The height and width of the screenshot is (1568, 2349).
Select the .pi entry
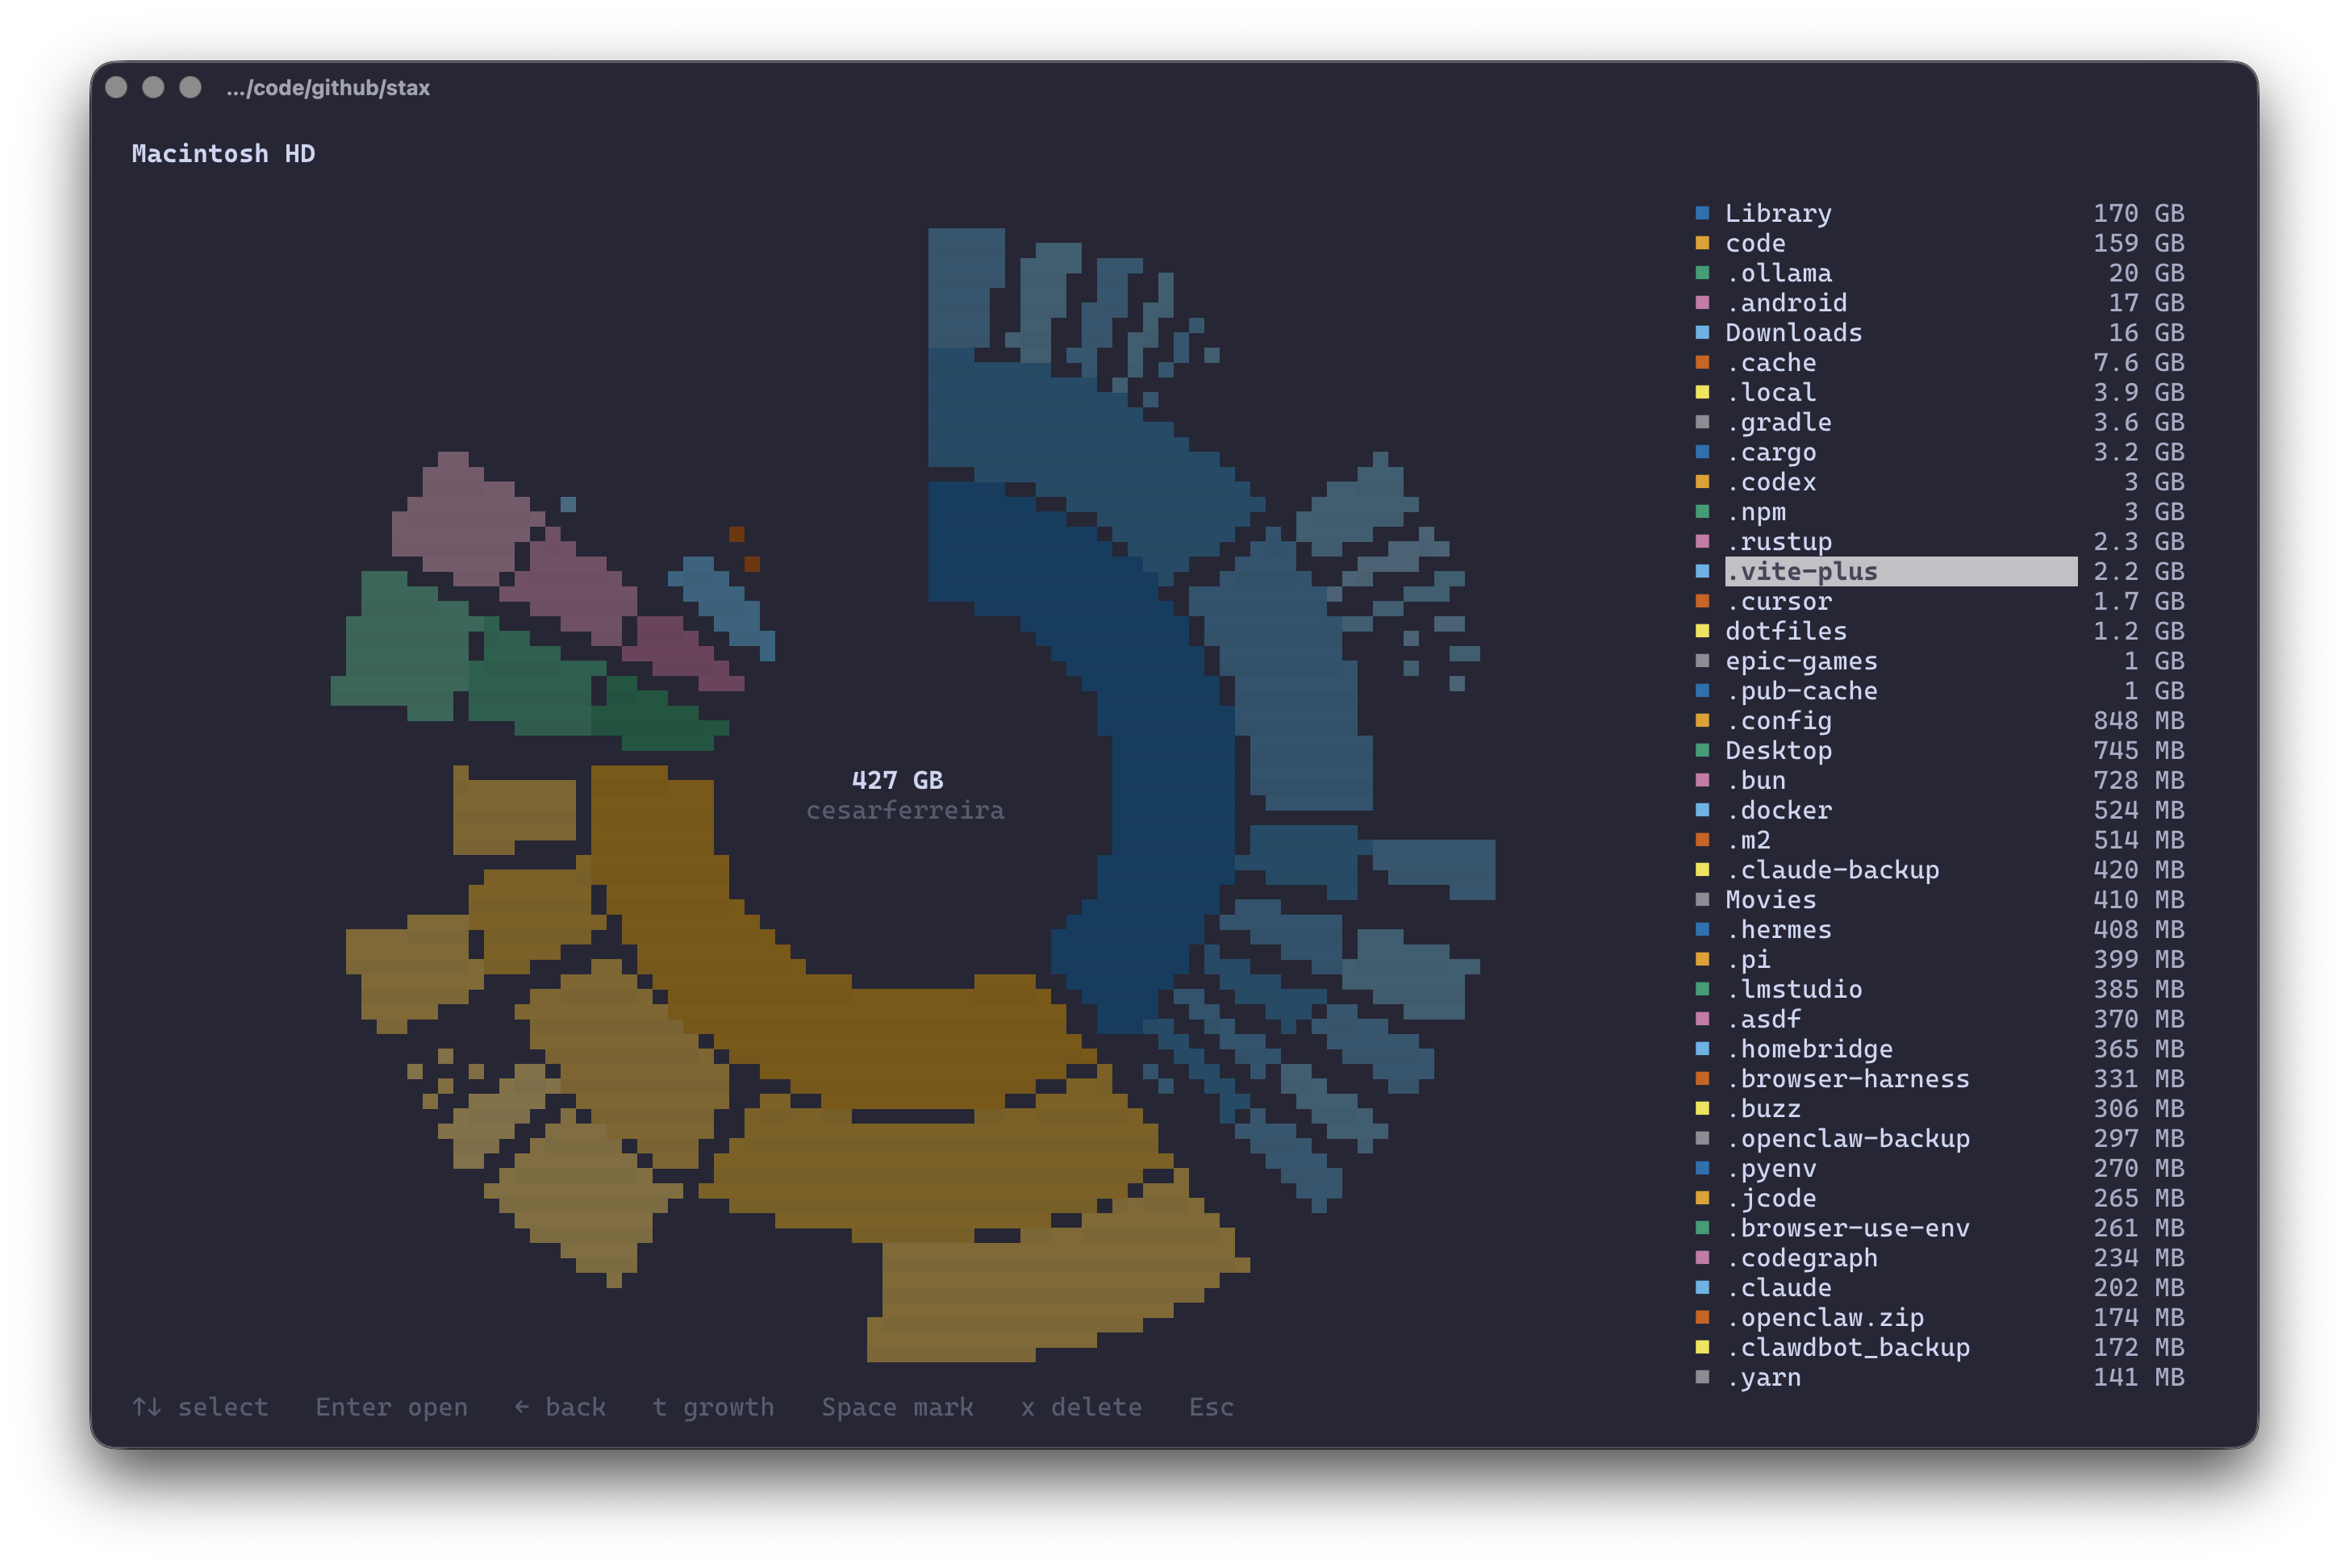pos(1939,959)
